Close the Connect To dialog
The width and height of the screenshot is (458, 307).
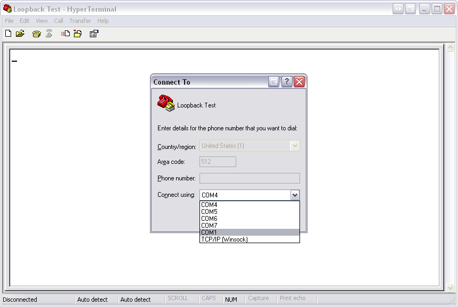coord(299,81)
